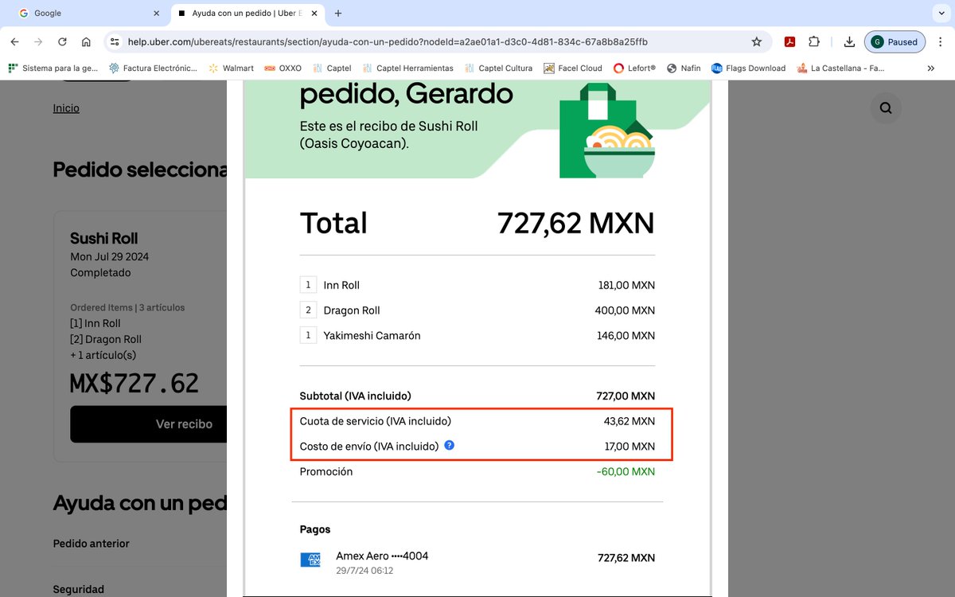Show browser downloads

click(x=849, y=42)
